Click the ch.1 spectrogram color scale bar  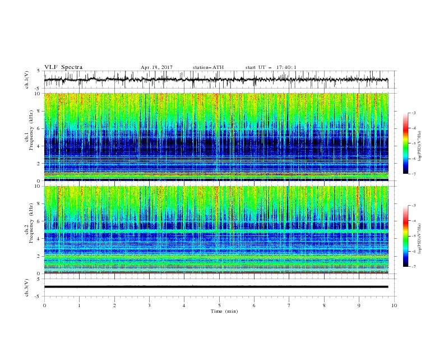point(406,143)
